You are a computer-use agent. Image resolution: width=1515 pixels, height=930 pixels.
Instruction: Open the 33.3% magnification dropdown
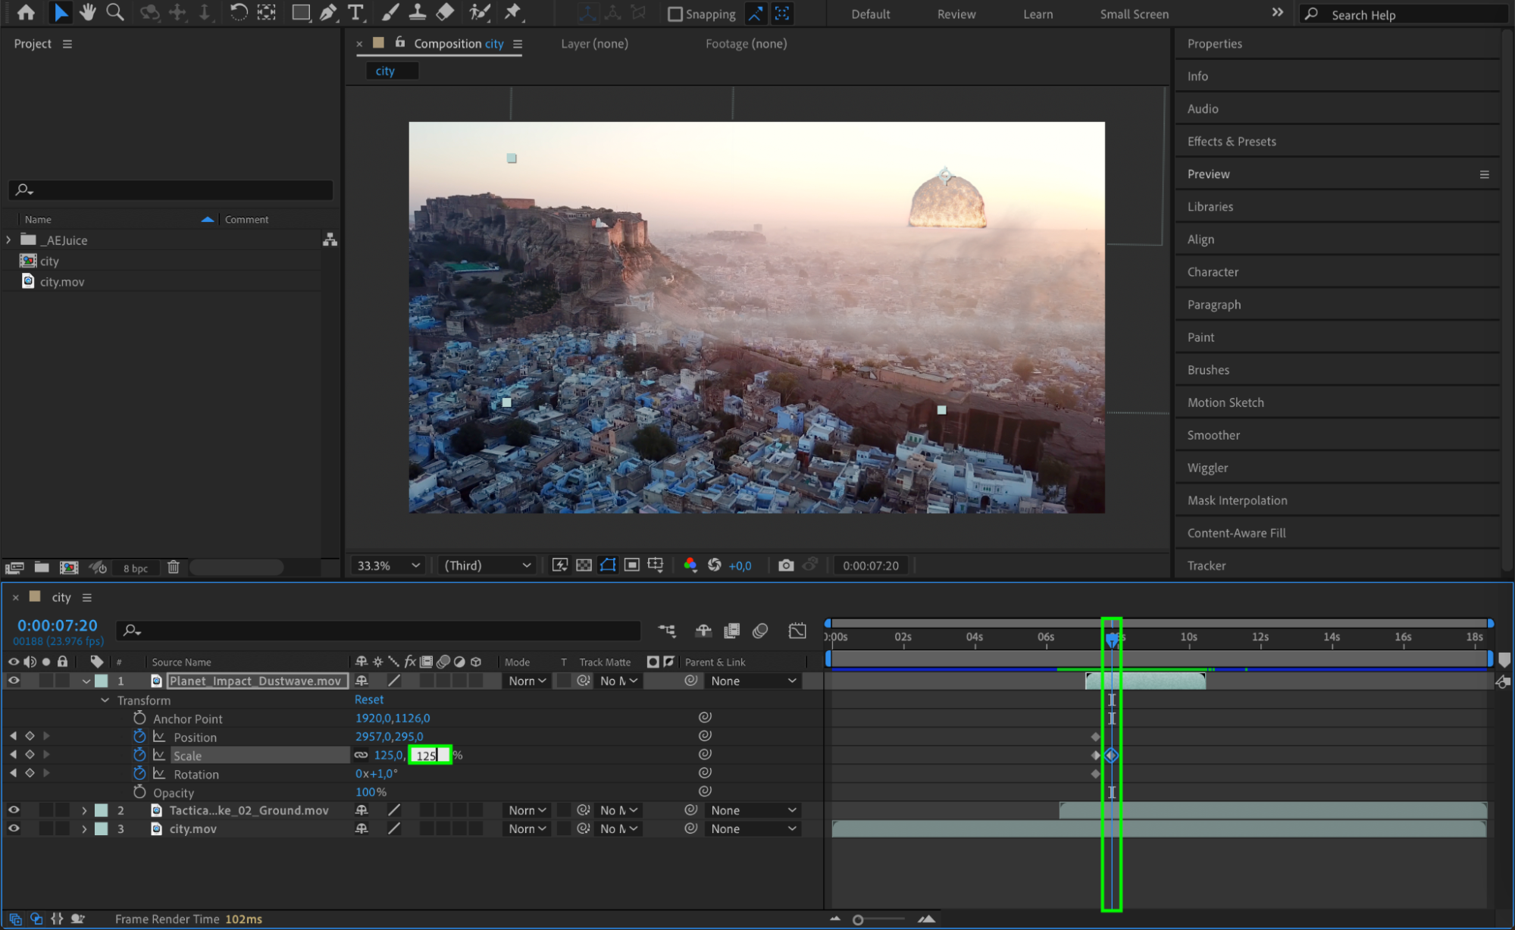click(x=388, y=565)
